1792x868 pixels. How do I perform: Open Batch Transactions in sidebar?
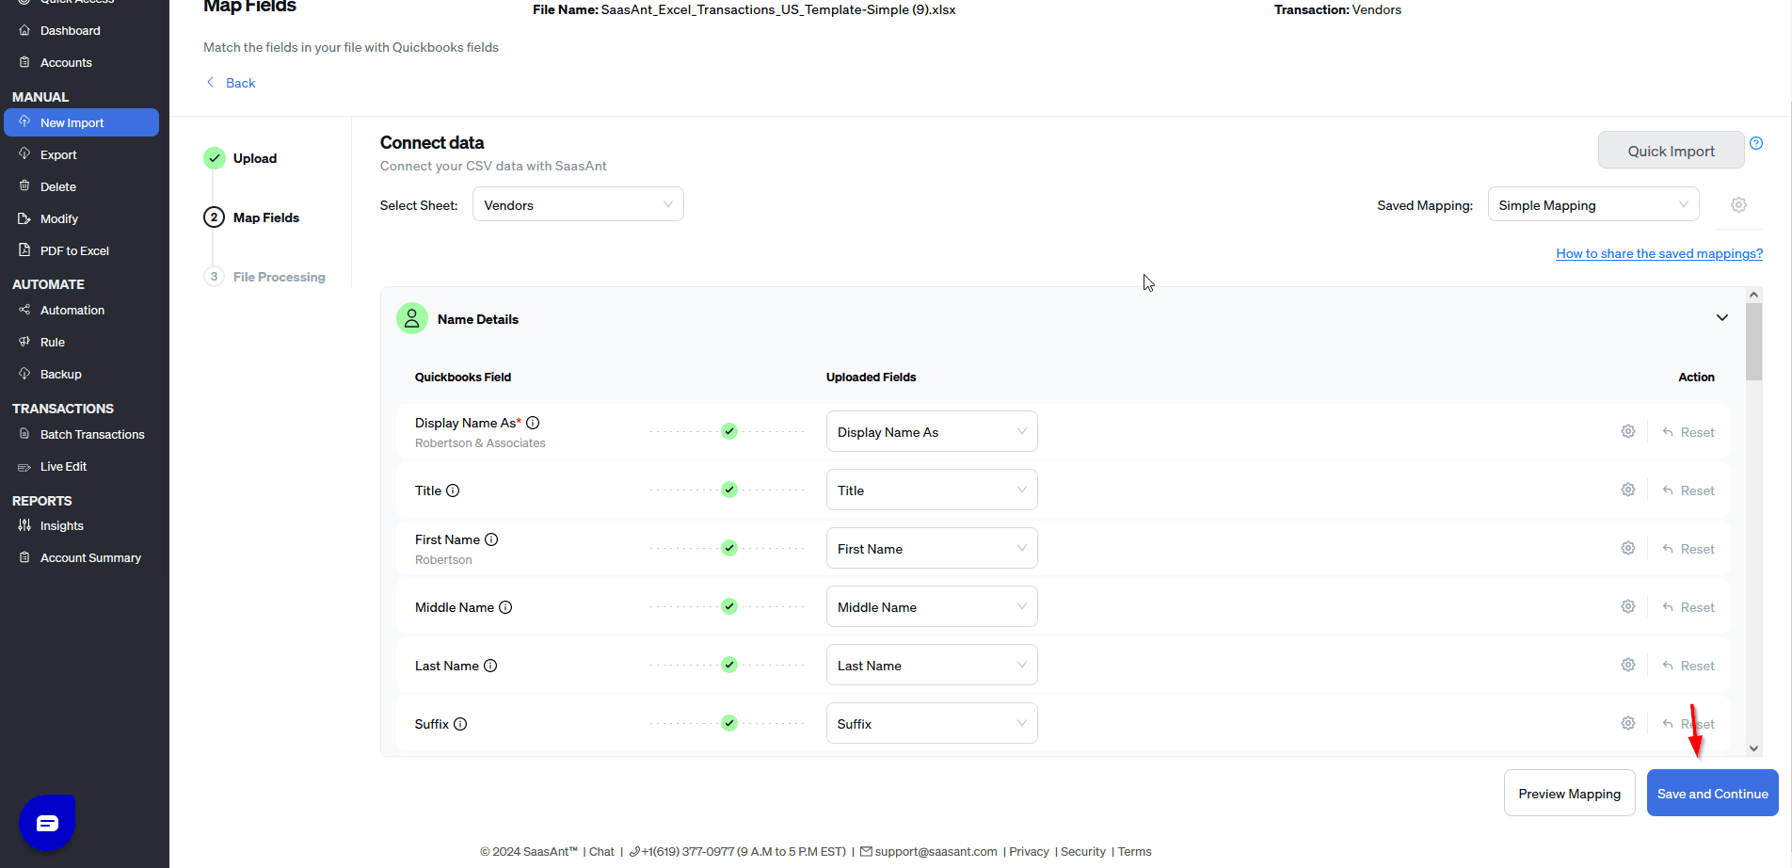[92, 434]
